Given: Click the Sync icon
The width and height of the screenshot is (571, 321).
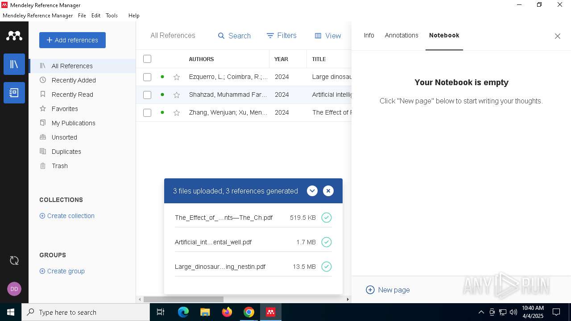Looking at the screenshot, I should [x=14, y=260].
